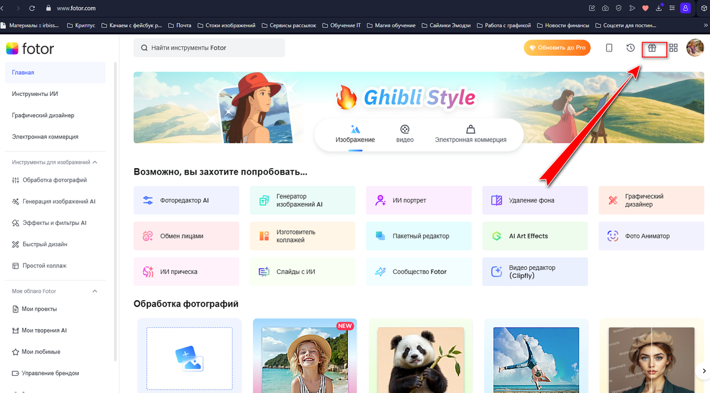The height and width of the screenshot is (393, 710).
Task: Open the Clipfly video editor
Action: pyautogui.click(x=534, y=271)
